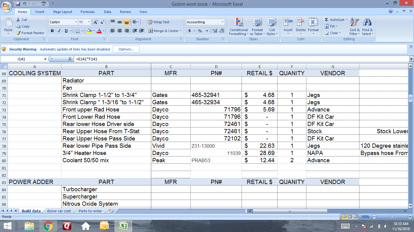Toggle Underline formatting
This screenshot has height=232, width=414.
click(x=65, y=31)
